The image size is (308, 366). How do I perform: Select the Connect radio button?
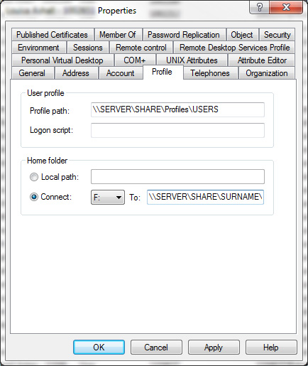[x=34, y=197]
